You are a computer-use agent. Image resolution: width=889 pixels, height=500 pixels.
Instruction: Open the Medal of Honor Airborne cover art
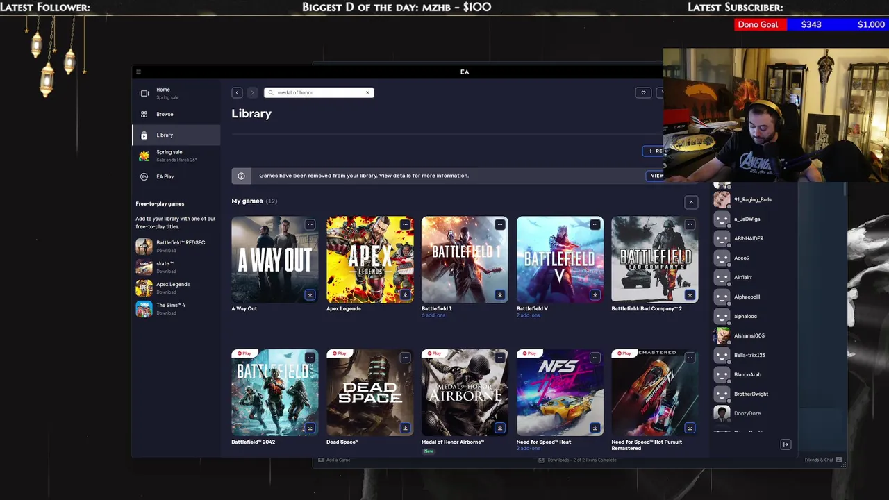pyautogui.click(x=465, y=393)
